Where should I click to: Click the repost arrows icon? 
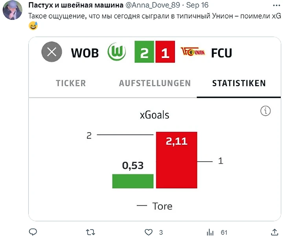click(90, 232)
